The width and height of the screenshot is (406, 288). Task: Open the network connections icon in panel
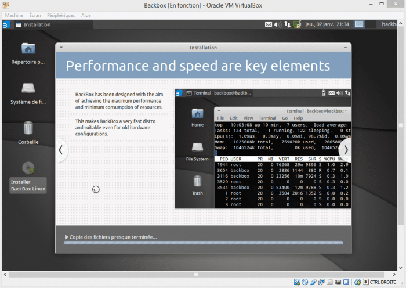point(287,24)
